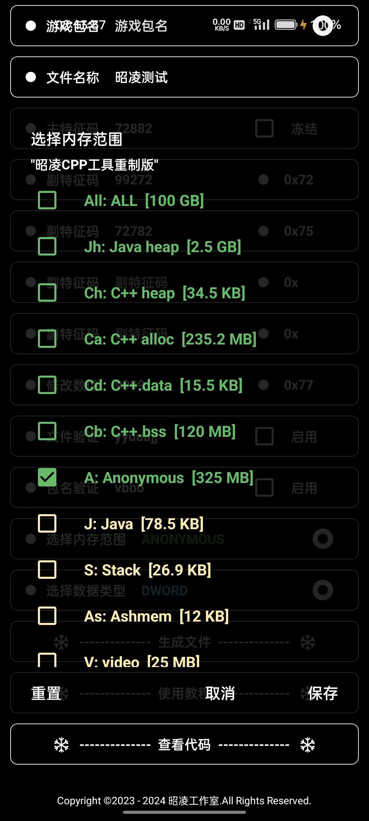Enable the All: ALL [100 GB] checkbox

(x=47, y=200)
